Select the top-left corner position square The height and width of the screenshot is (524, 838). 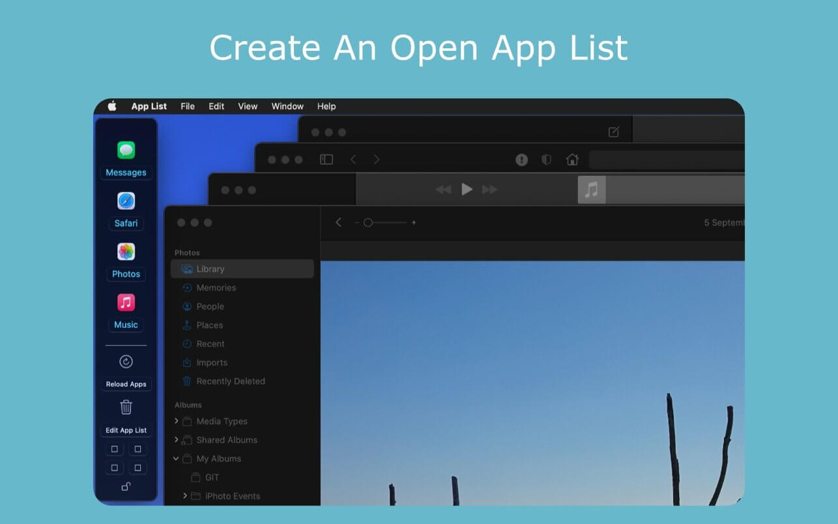[115, 449]
